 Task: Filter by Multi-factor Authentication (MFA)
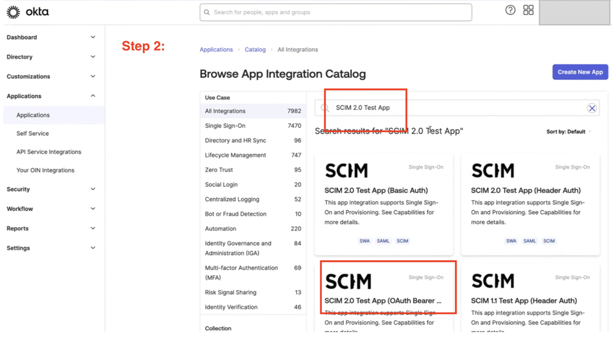pos(253,273)
